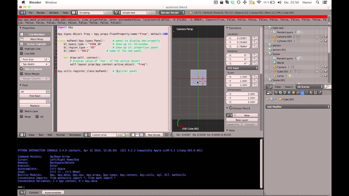Hide Camera.004 via its eye icon
The height and width of the screenshot is (196, 349).
click(x=317, y=36)
